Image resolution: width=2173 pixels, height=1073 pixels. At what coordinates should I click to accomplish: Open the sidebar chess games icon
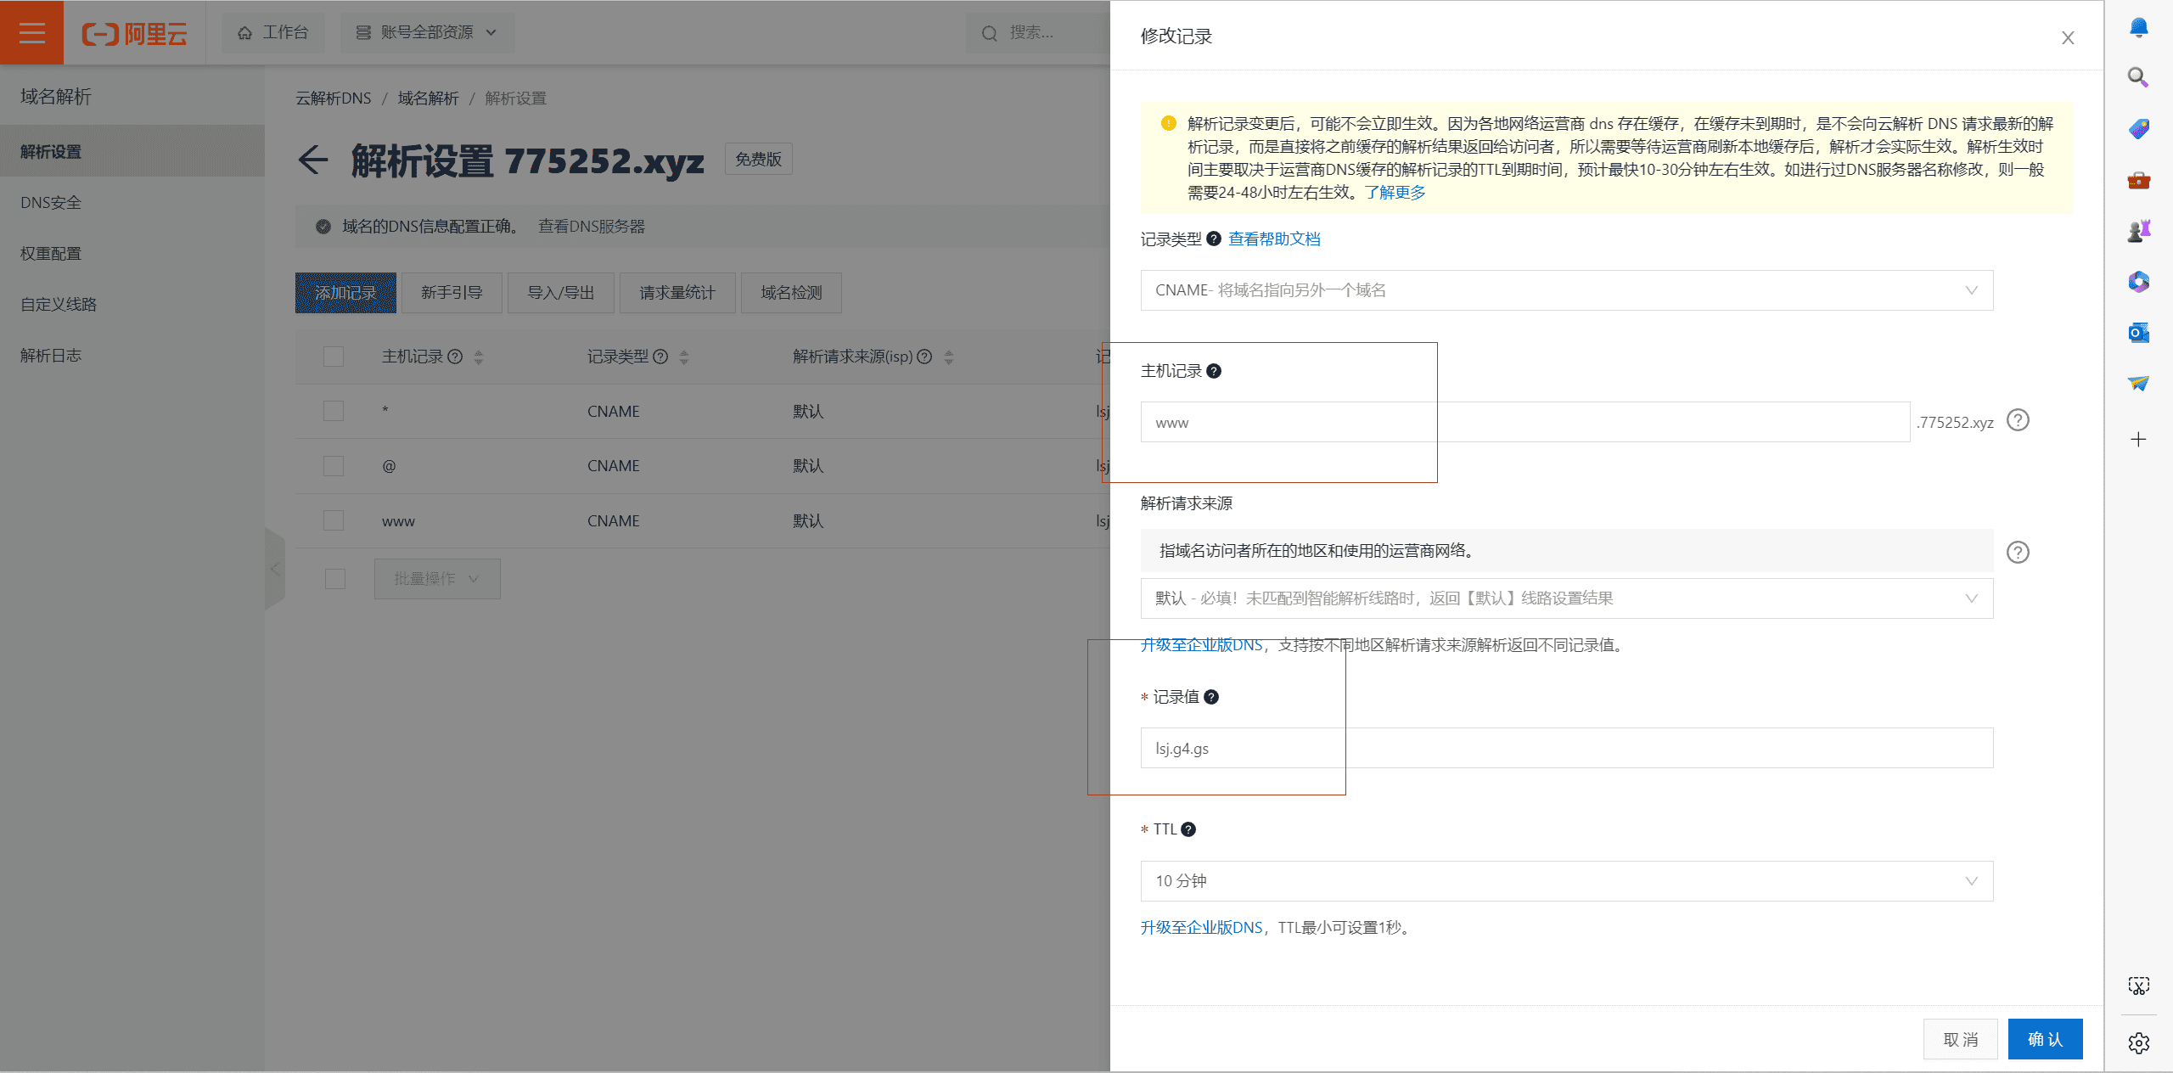point(2138,230)
